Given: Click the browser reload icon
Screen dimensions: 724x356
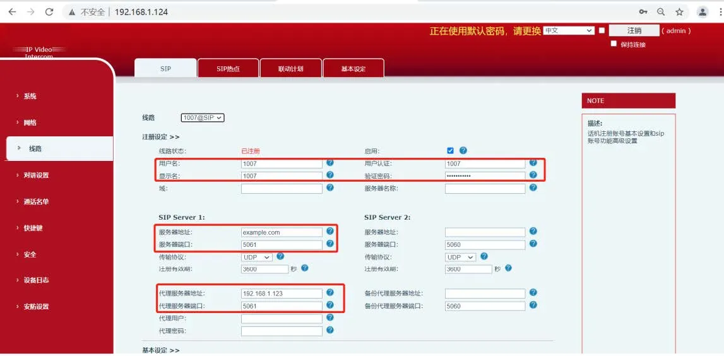Looking at the screenshot, I should coord(49,12).
